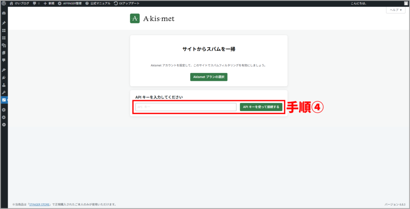
Task: Open the Pages icon in sidebar
Action: [4, 52]
